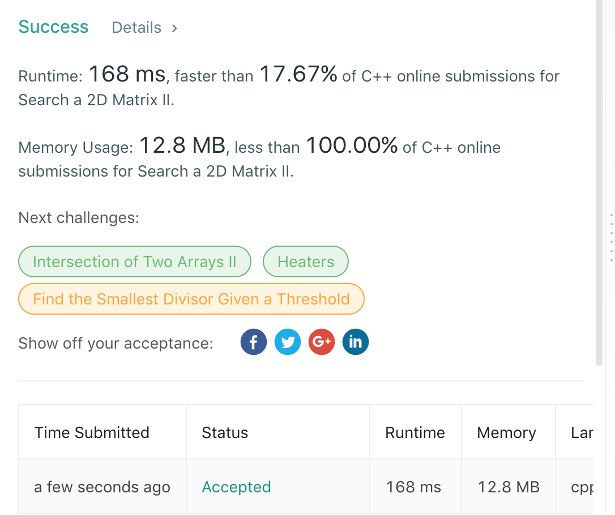Screen dimensions: 615x515
Task: Select the Memory column header
Action: click(506, 433)
